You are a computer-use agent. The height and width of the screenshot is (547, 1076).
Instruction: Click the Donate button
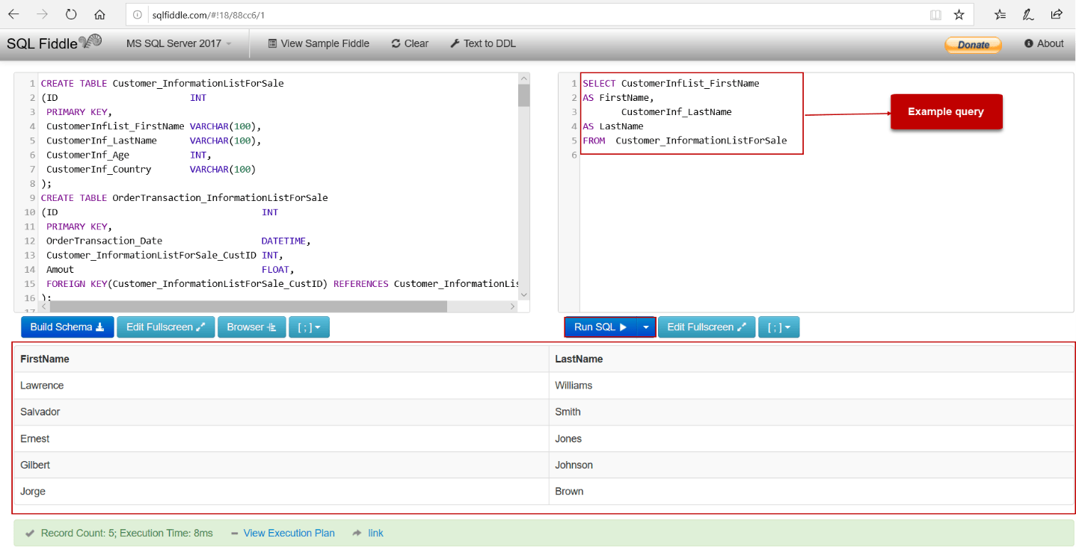(x=972, y=44)
